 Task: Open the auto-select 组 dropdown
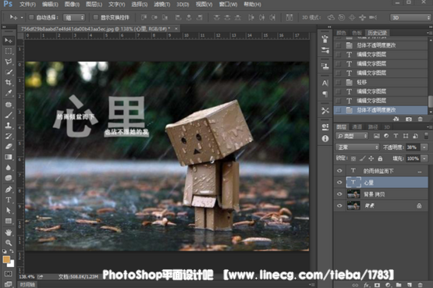click(x=74, y=18)
